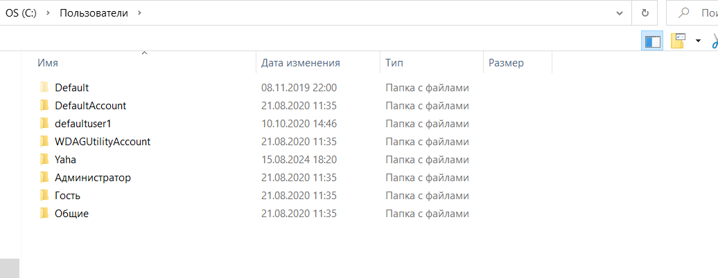
Task: Select the Администратор folder icon
Action: (x=44, y=177)
